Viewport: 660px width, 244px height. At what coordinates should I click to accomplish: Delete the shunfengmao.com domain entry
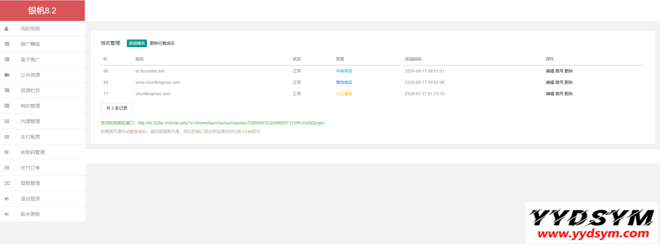569,94
